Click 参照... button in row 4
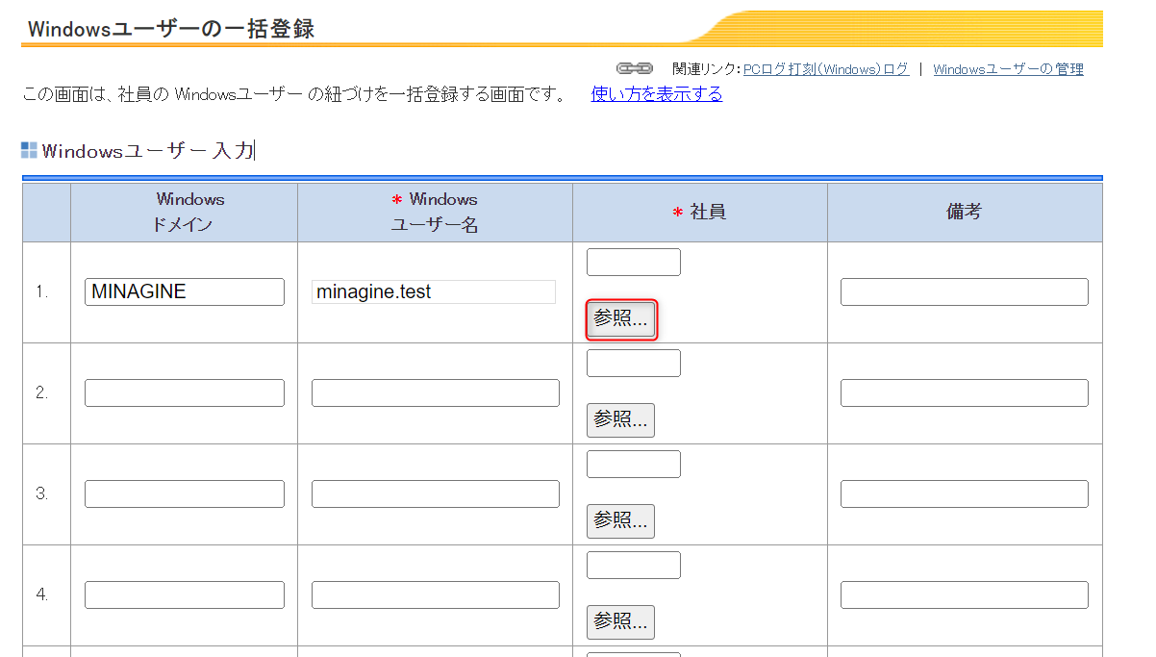The height and width of the screenshot is (657, 1156). point(620,622)
